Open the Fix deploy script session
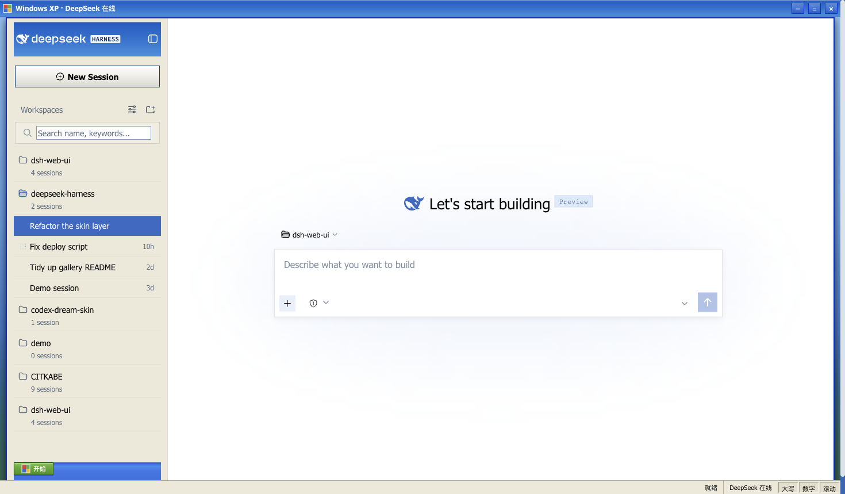Viewport: 845px width, 494px height. click(x=87, y=247)
